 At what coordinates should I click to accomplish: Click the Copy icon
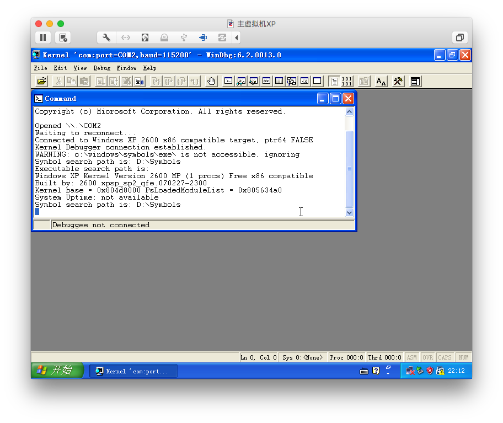coord(71,82)
